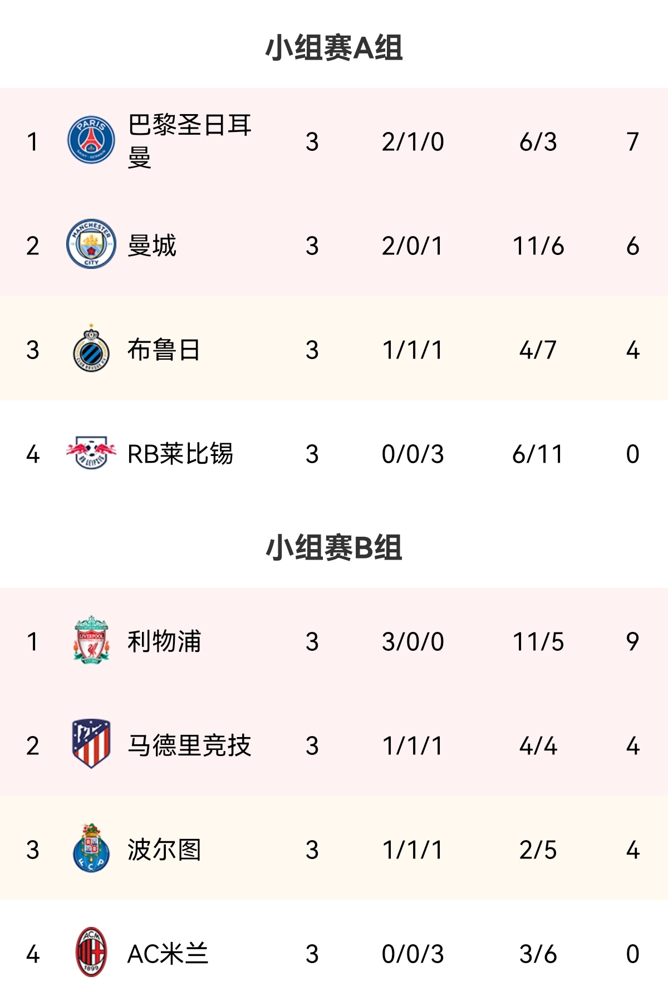
Task: Tap the AC Milan club logo
Action: [x=91, y=953]
